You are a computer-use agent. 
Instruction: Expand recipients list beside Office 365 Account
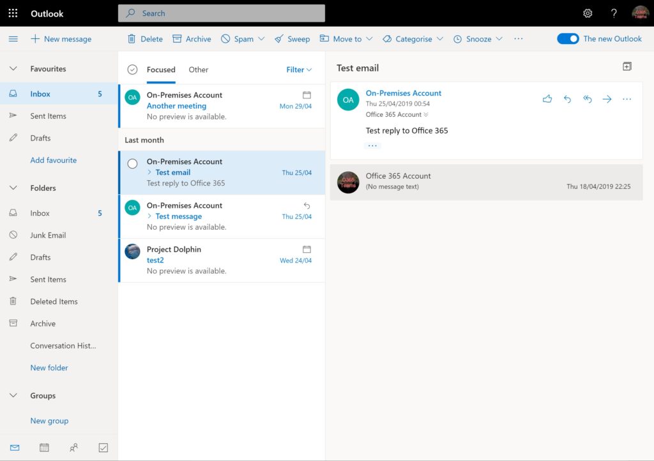pos(426,115)
